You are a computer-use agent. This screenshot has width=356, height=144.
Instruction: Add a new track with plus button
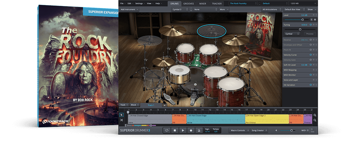164,105
